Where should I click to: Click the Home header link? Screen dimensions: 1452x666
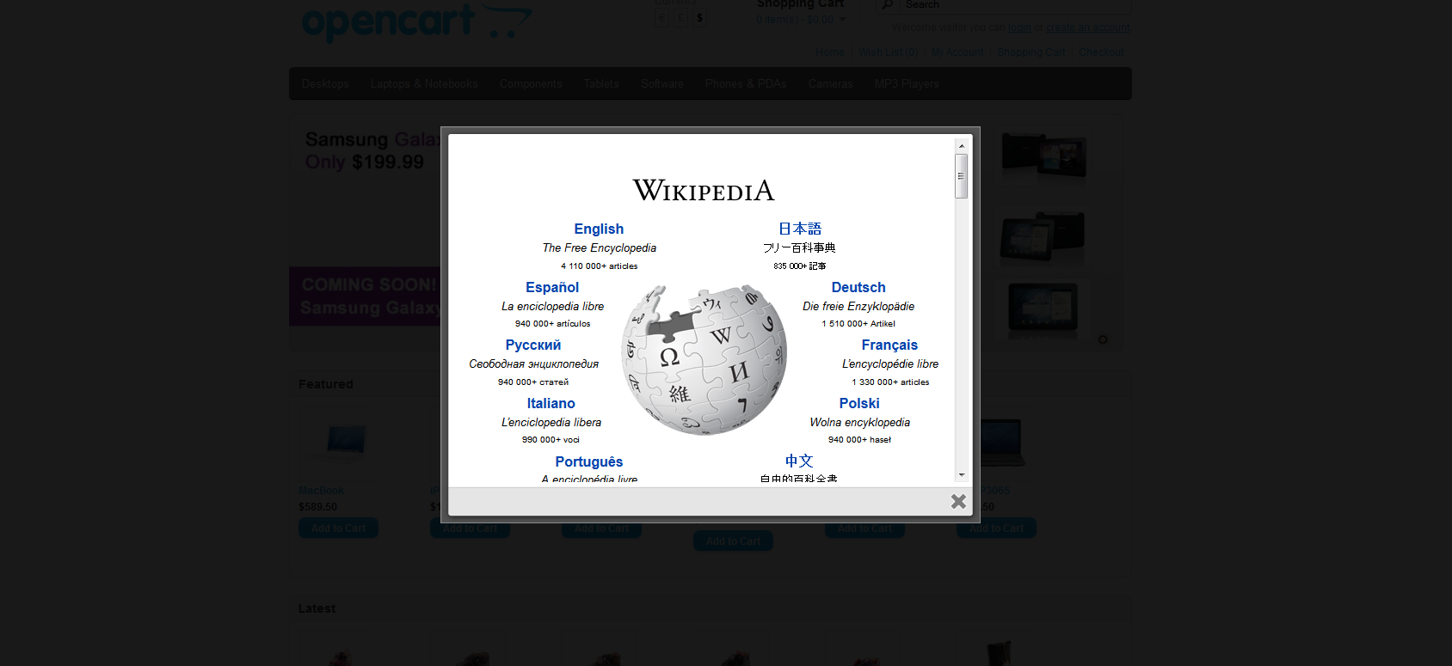pos(830,52)
